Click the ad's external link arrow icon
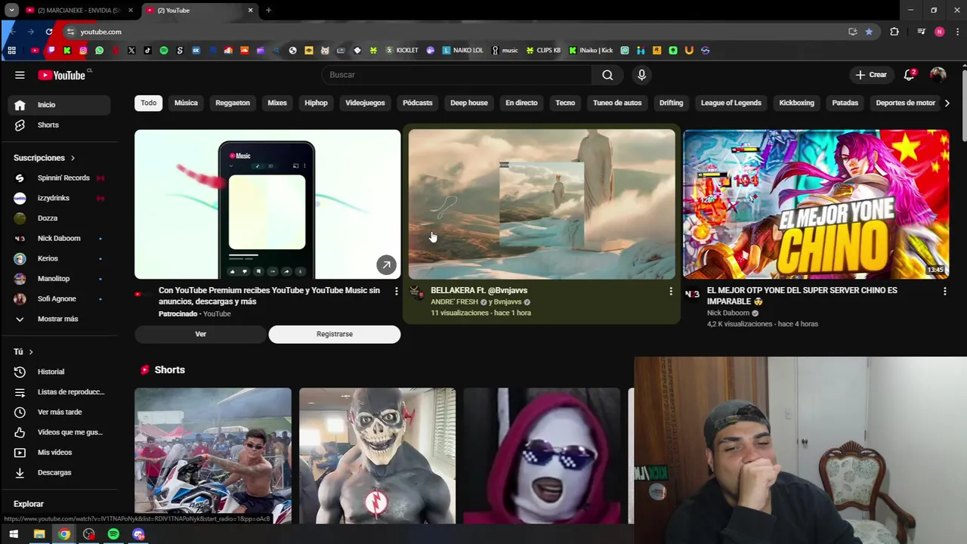The image size is (967, 544). tap(386, 265)
